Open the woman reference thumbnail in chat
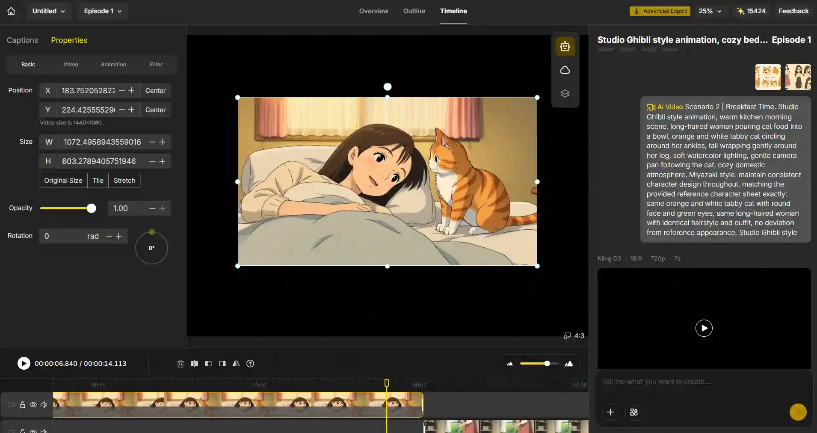 tap(798, 77)
